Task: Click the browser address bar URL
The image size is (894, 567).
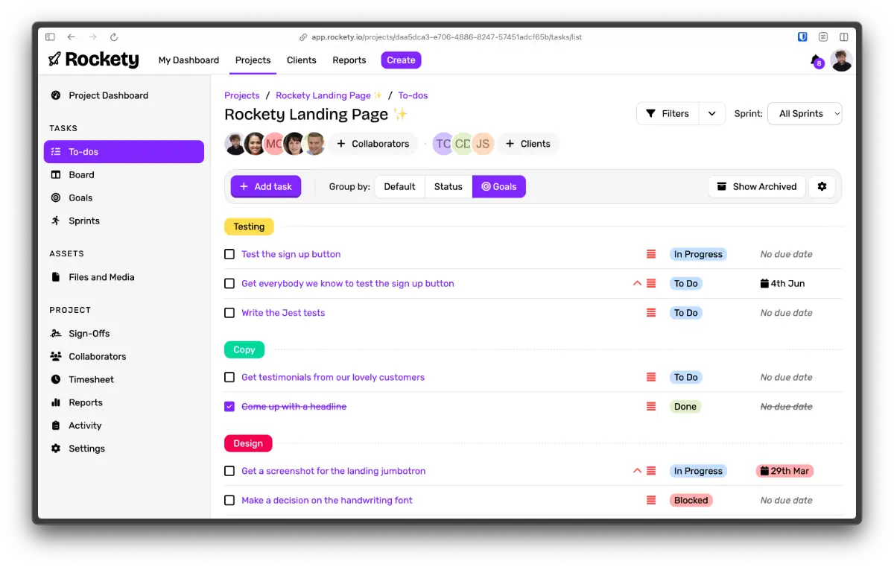Action: pos(446,37)
